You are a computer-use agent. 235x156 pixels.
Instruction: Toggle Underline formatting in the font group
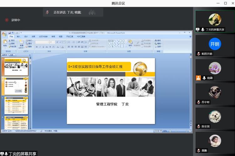tap(44, 47)
